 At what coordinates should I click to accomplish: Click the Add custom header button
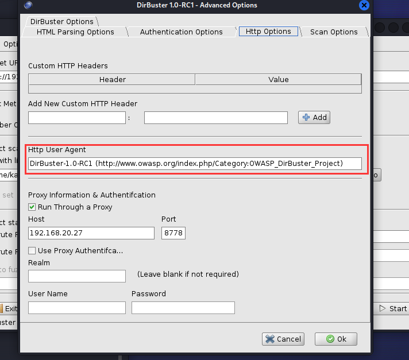(x=314, y=117)
